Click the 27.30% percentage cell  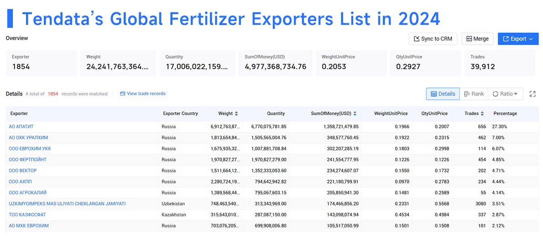tap(499, 127)
